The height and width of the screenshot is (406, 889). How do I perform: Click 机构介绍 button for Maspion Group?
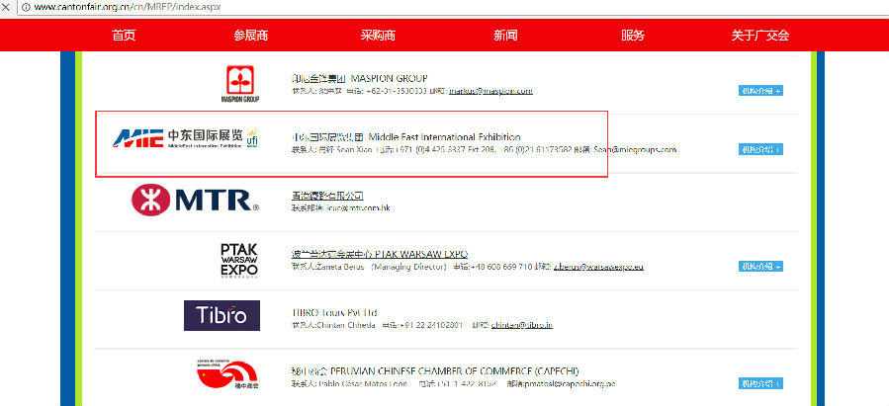(760, 91)
